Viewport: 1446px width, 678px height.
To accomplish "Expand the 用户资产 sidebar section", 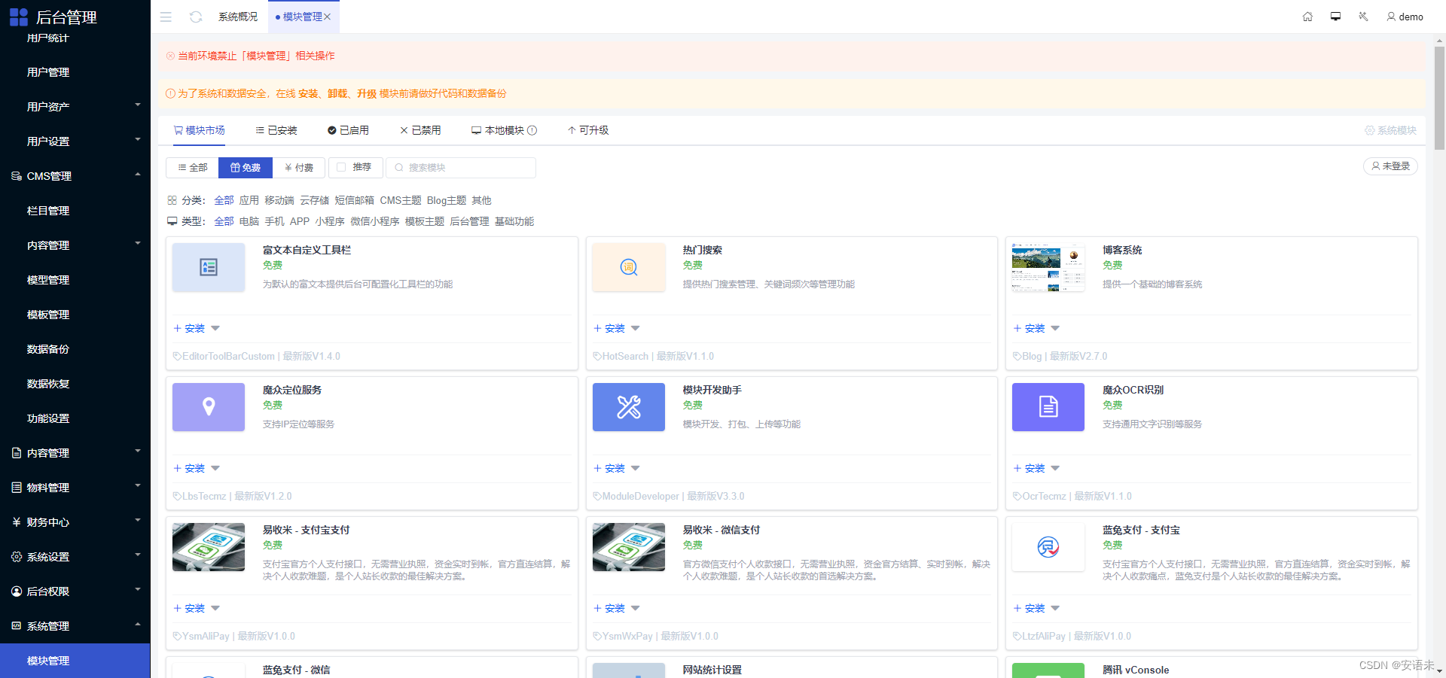I will tap(75, 106).
